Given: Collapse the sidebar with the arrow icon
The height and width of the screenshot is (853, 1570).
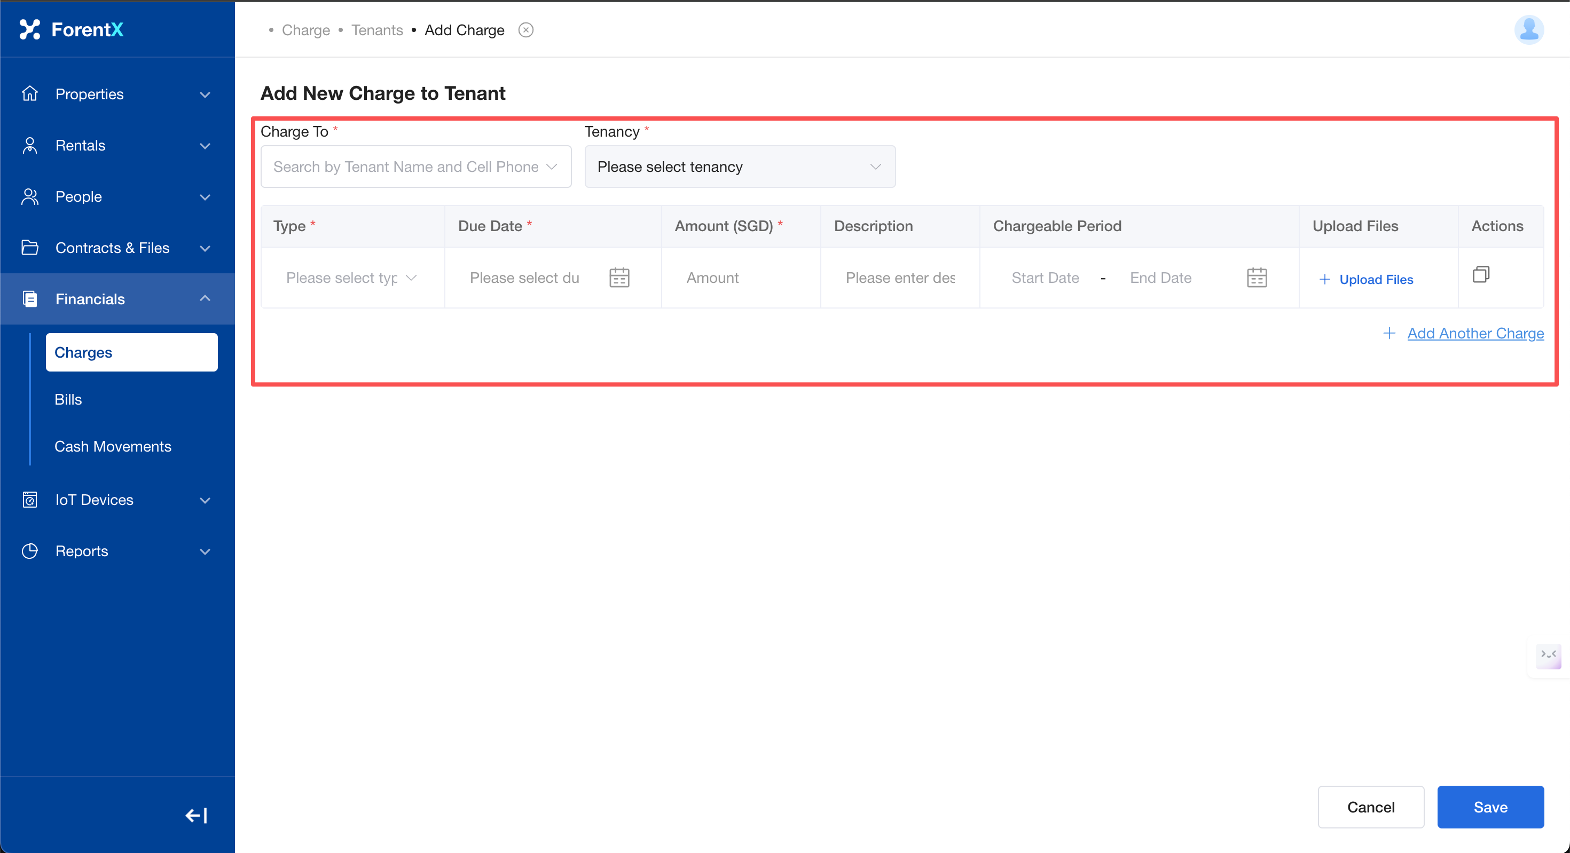Looking at the screenshot, I should (x=197, y=815).
